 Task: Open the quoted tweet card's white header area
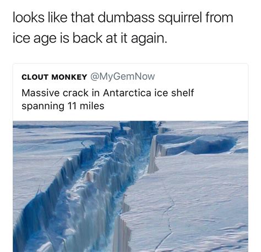point(130,92)
